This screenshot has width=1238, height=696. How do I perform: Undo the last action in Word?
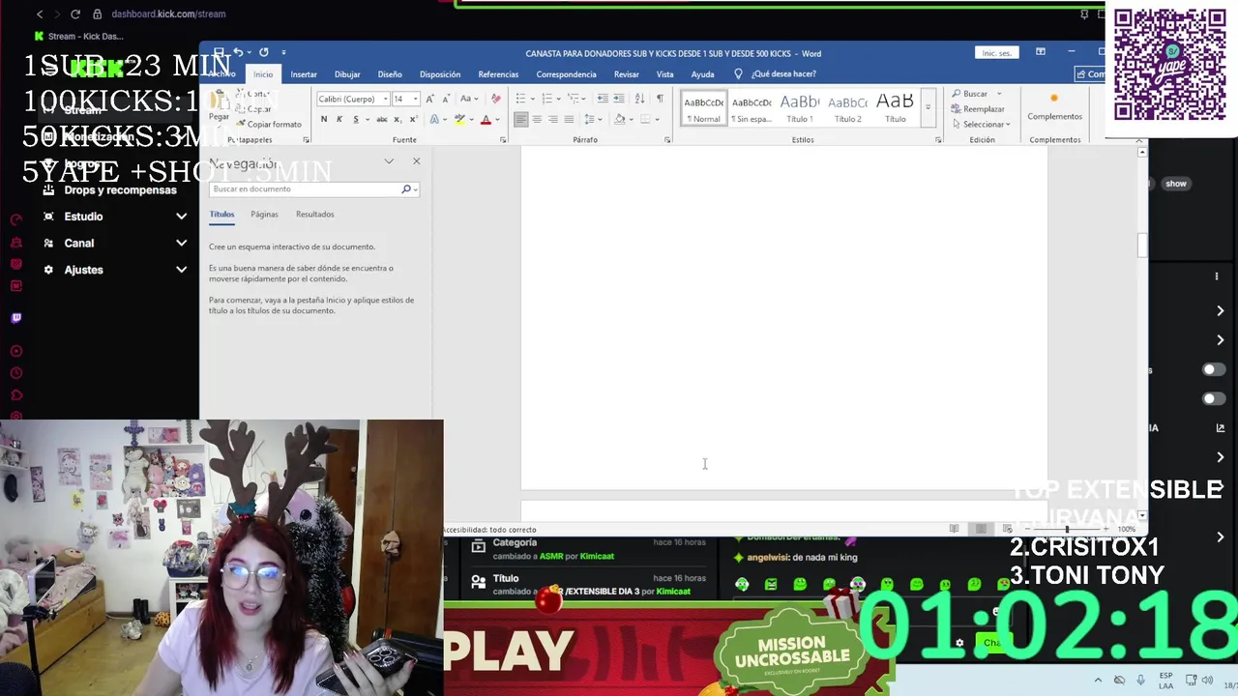238,52
